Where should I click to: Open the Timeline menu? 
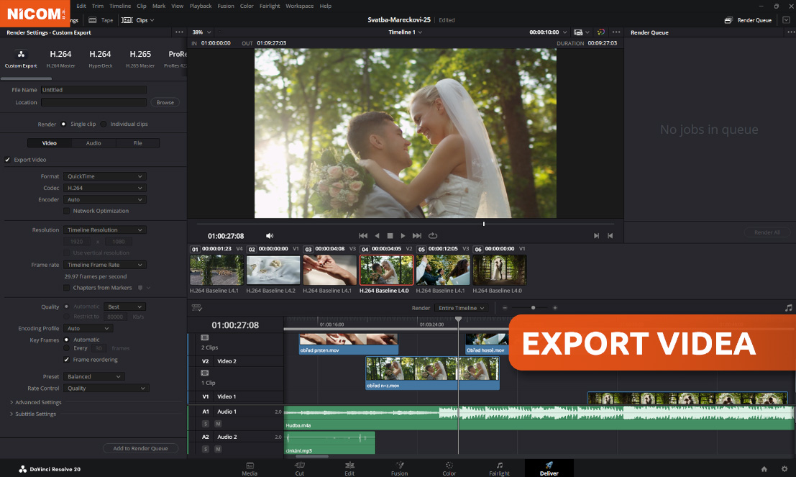point(120,6)
